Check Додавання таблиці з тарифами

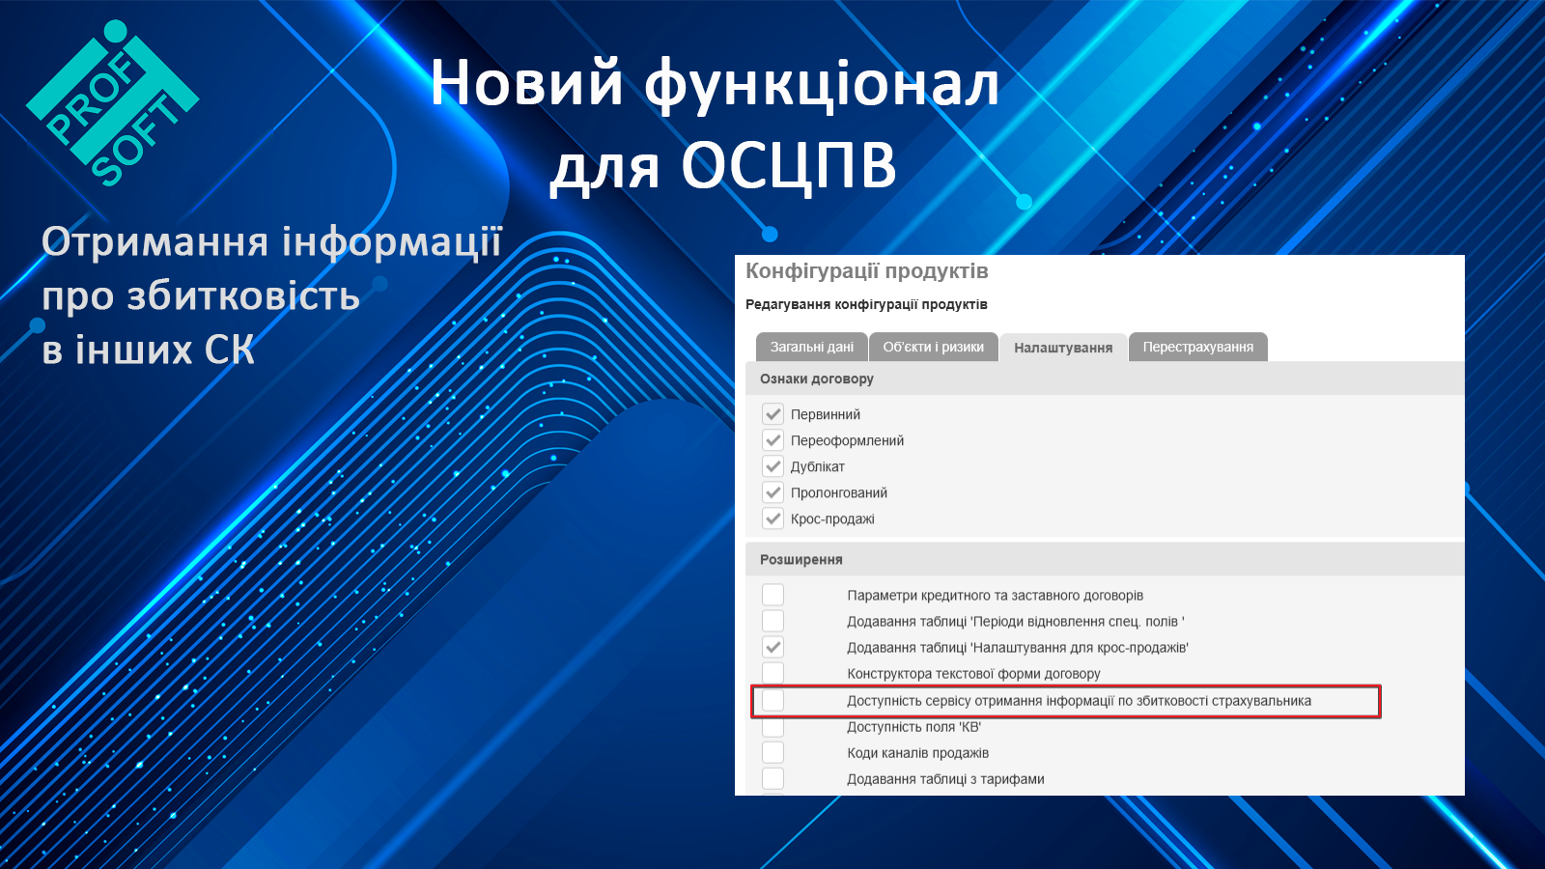click(x=772, y=778)
